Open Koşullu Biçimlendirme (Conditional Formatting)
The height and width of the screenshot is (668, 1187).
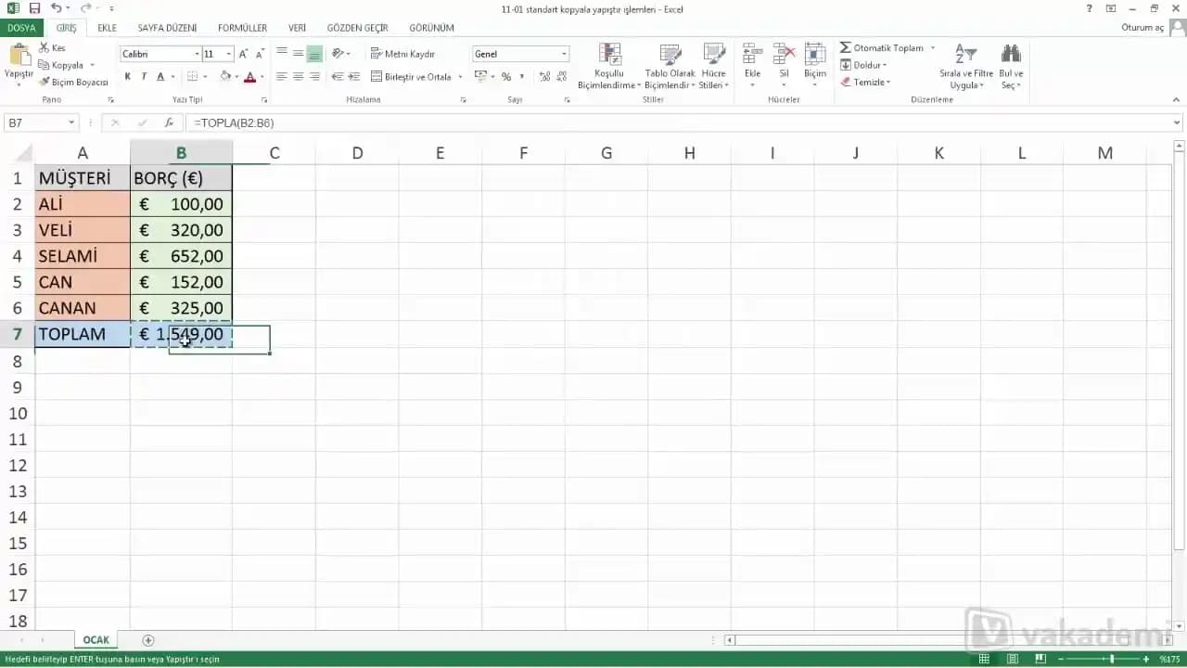pyautogui.click(x=608, y=65)
